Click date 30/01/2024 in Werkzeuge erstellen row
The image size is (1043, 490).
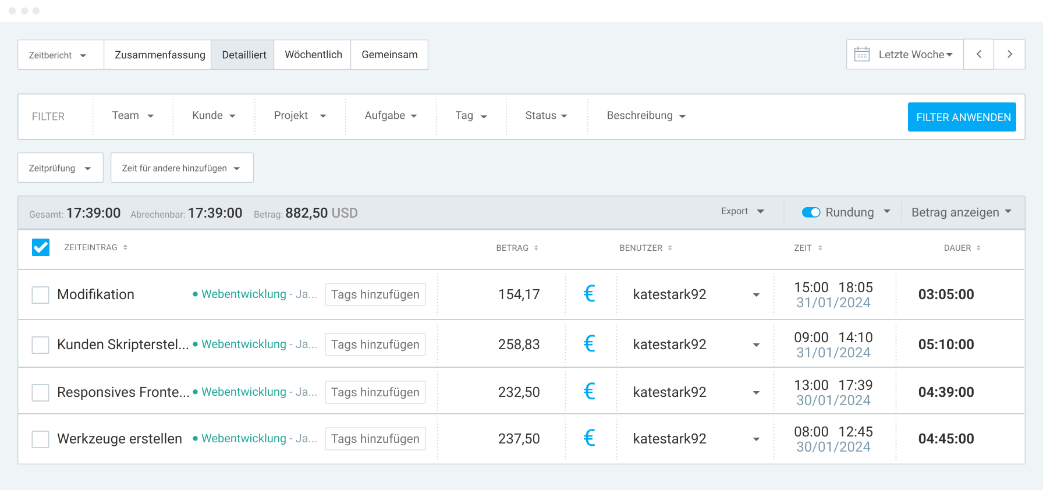833,447
